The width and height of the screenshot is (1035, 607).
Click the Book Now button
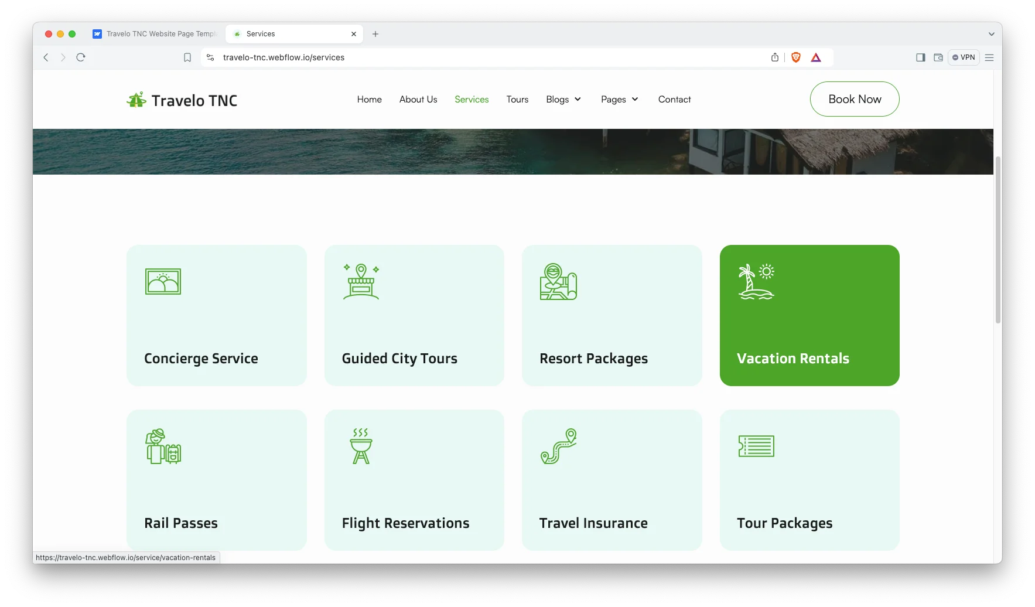click(855, 99)
